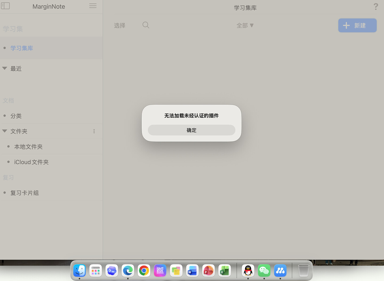
Task: Click the search magnifier icon
Action: pyautogui.click(x=146, y=25)
